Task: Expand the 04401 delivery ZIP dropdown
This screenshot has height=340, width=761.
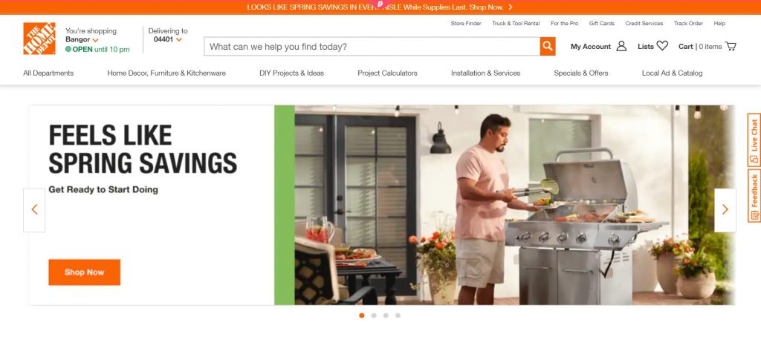Action: pos(179,40)
